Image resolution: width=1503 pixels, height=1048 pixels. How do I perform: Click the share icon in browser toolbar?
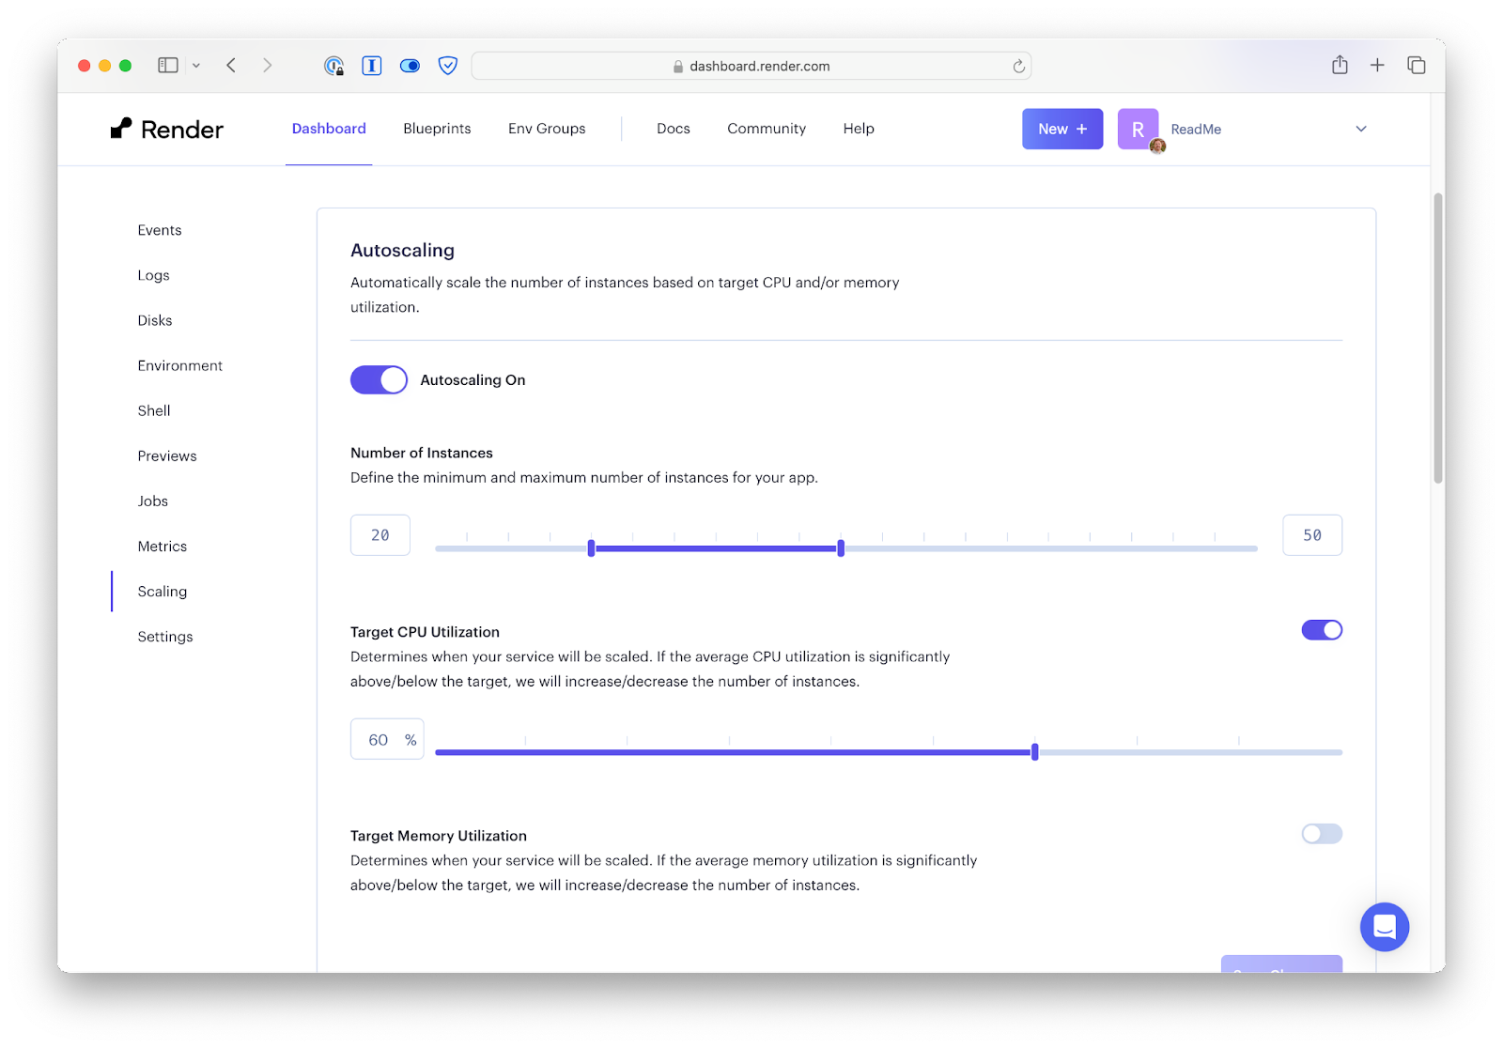[1340, 65]
